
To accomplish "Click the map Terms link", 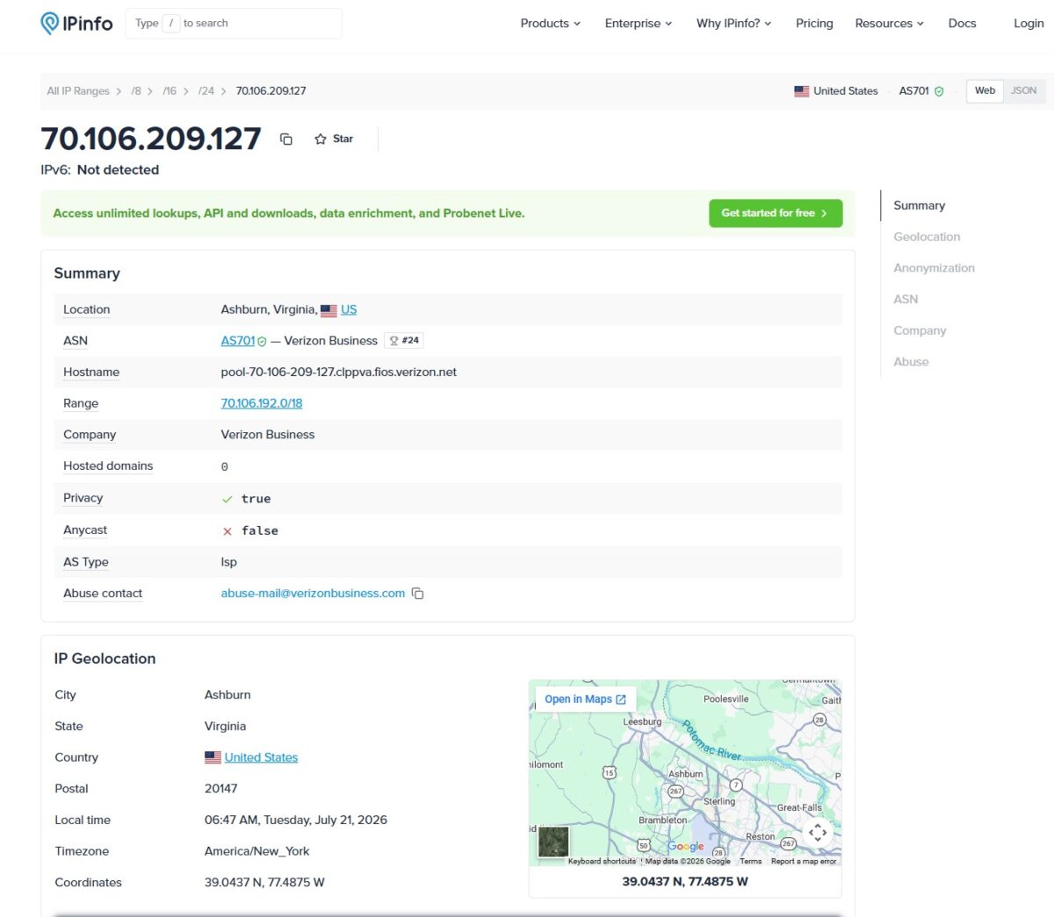I will pos(751,862).
